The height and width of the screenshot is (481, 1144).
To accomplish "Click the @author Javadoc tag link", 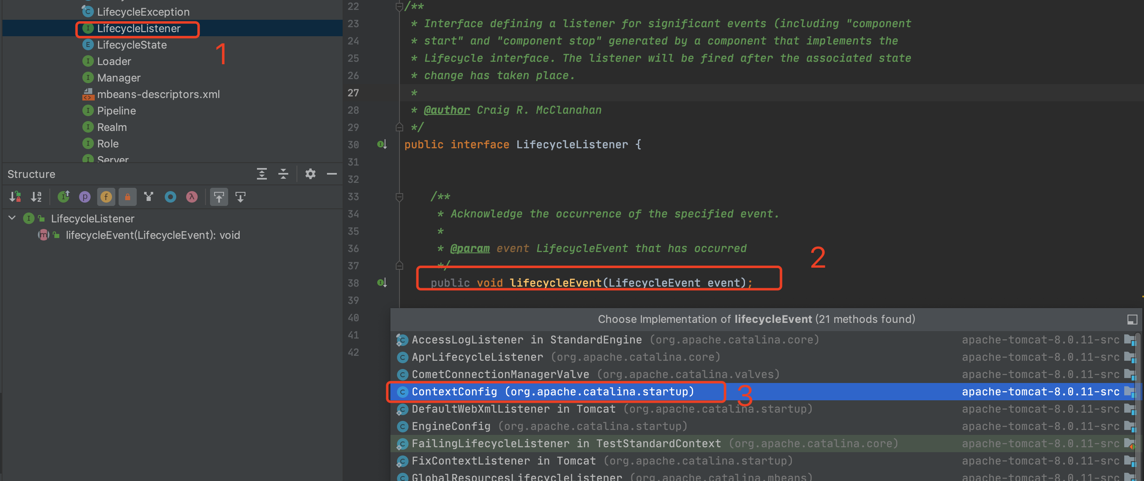I will pos(446,110).
